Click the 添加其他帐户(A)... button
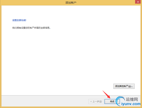 124,86
